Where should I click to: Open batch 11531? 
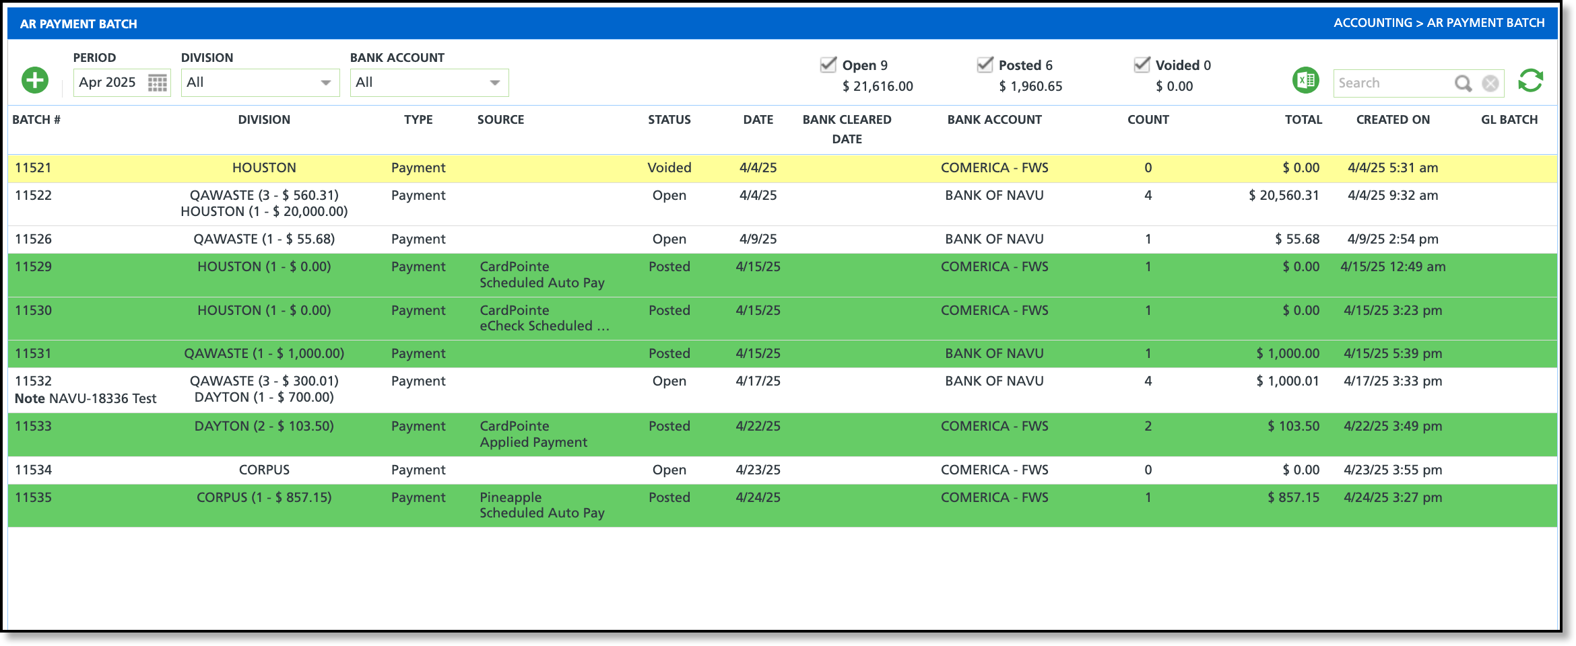[33, 353]
